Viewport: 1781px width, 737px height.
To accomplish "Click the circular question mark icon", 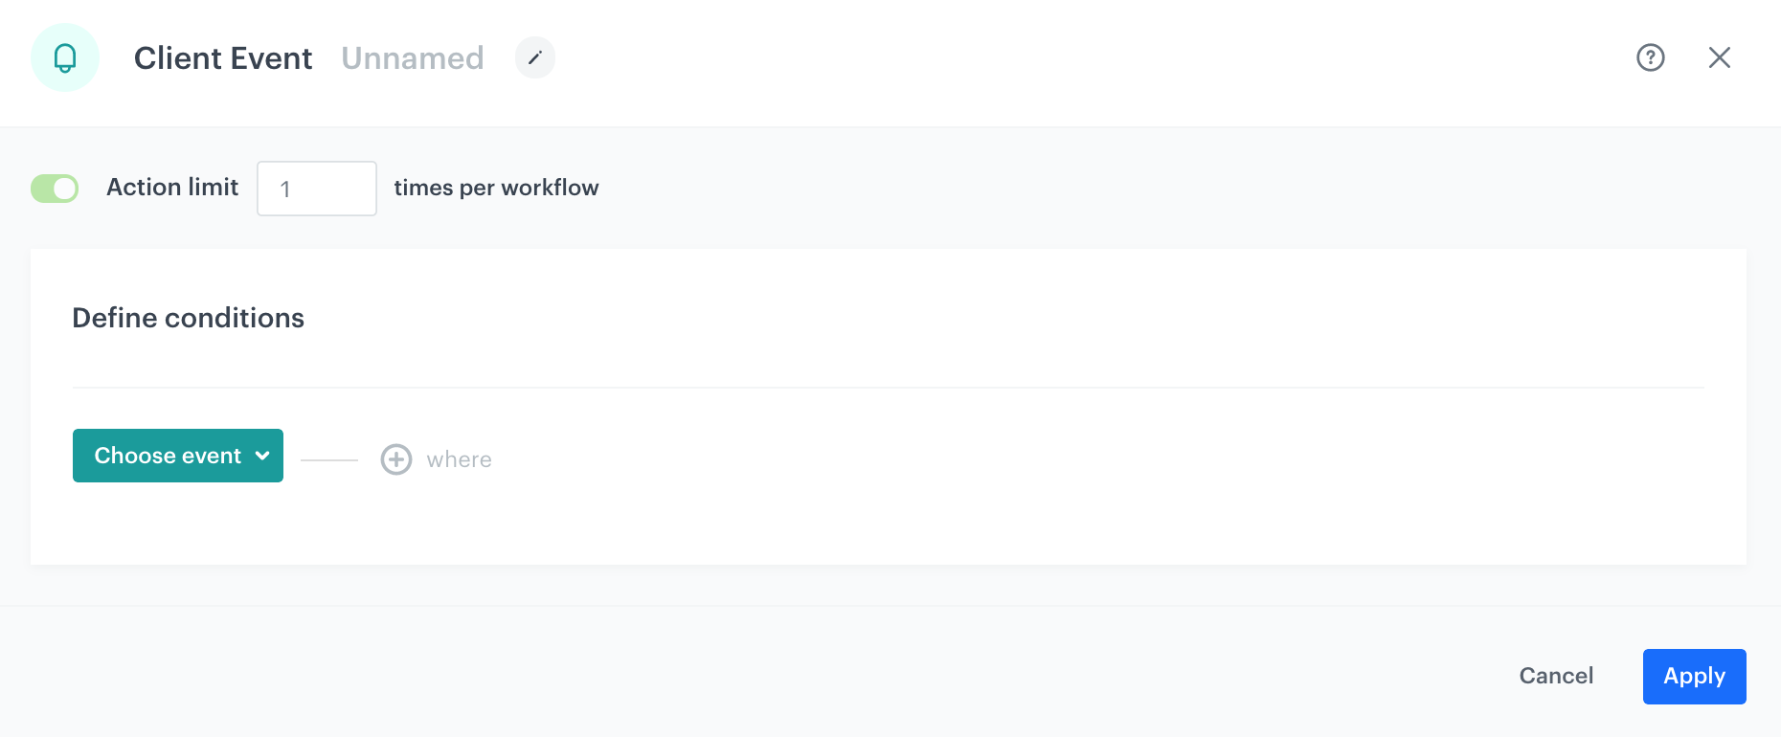I will [x=1650, y=58].
